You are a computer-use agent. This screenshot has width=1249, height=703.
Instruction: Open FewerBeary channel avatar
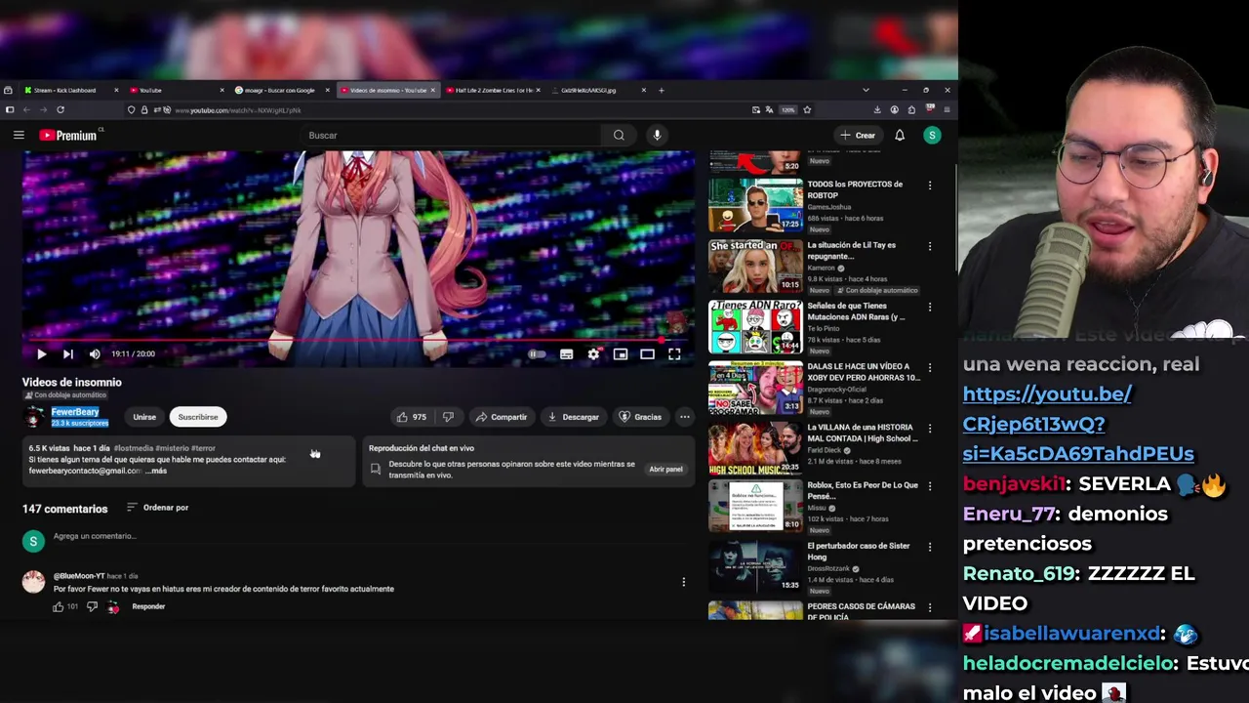34,417
